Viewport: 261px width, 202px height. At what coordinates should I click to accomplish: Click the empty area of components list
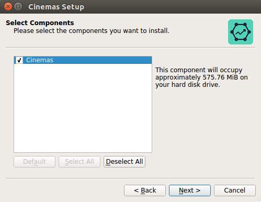pos(83,108)
